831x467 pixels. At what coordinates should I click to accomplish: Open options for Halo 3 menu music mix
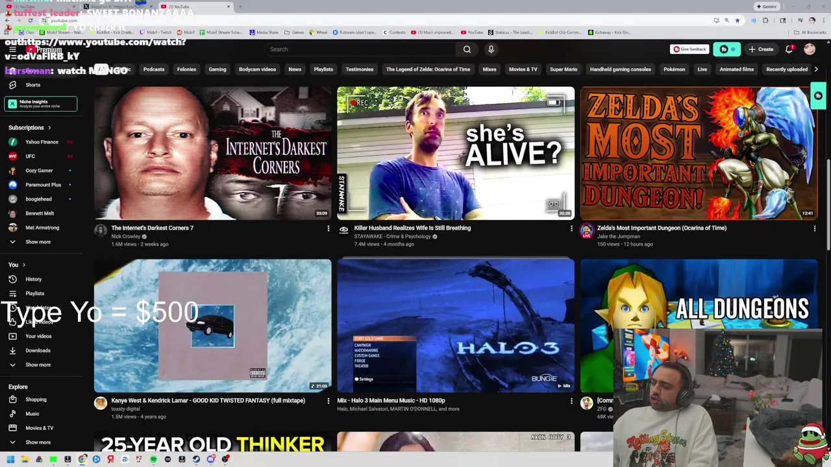[x=571, y=401]
